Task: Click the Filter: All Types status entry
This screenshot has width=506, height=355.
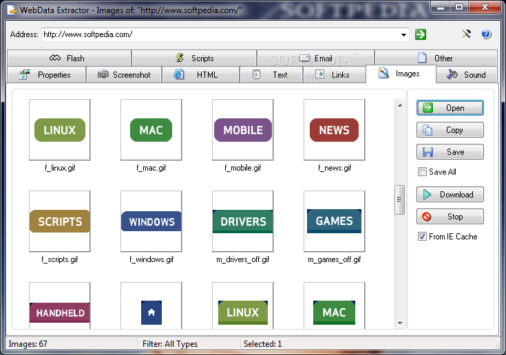Action: point(170,344)
